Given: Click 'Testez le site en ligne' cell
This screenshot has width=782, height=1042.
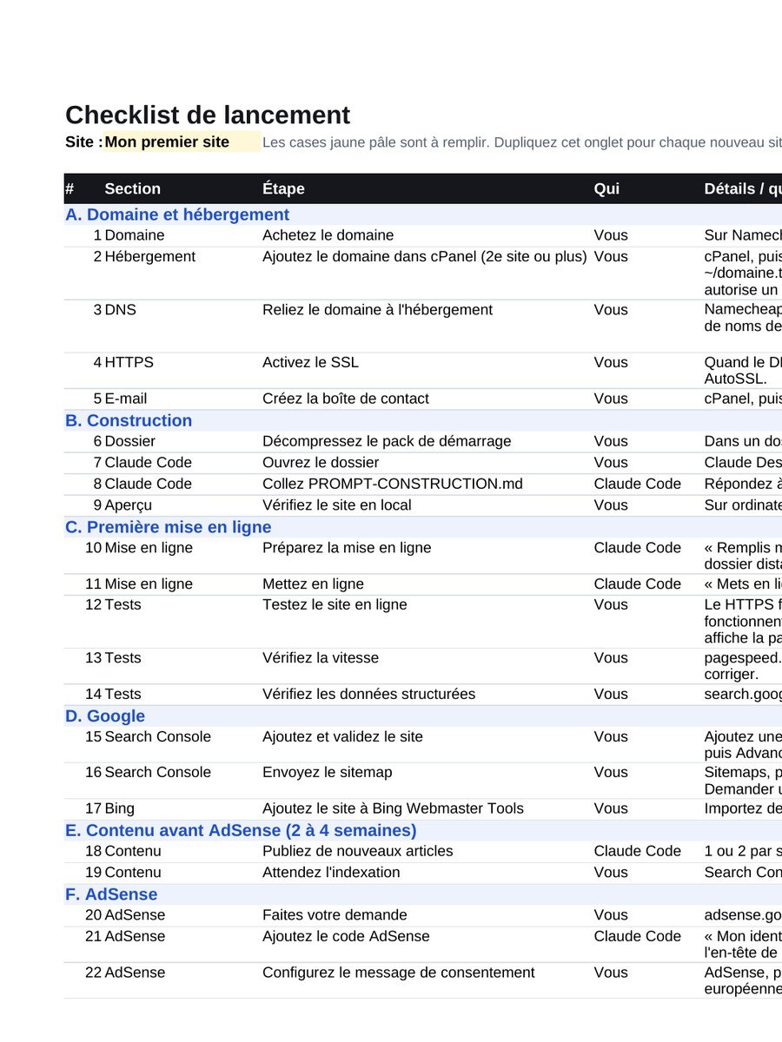Looking at the screenshot, I should pos(335,604).
